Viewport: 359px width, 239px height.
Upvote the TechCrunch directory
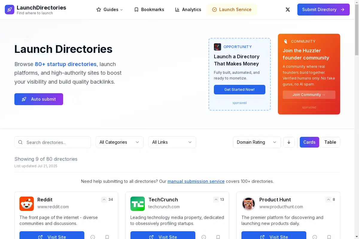click(x=216, y=200)
